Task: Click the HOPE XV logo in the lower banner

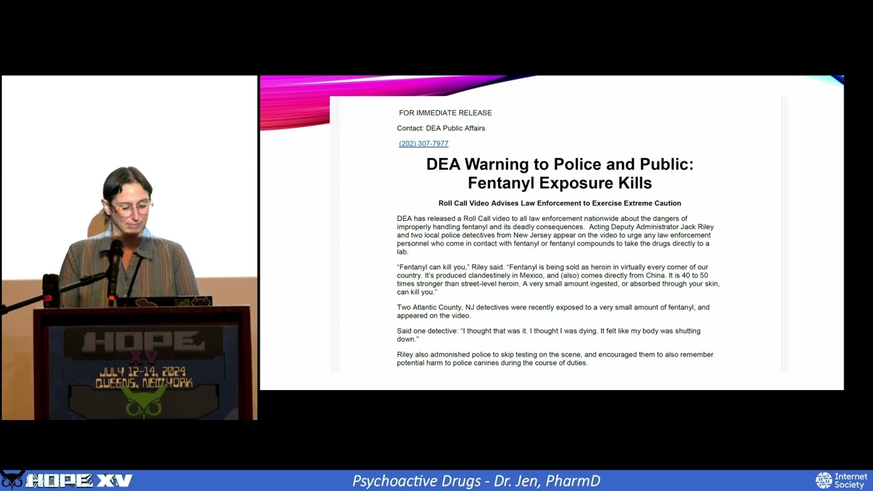Action: [67, 480]
